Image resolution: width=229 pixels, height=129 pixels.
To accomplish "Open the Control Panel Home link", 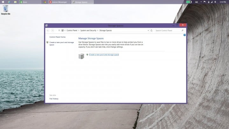I will tap(57, 37).
